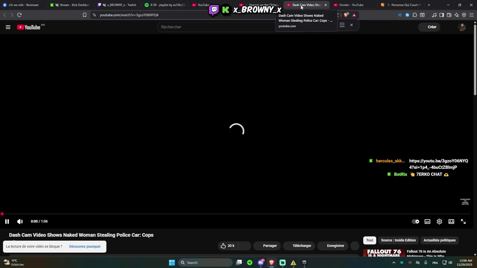Switch to the Stream - Kick Dashboard tab
The width and height of the screenshot is (477, 268).
[71, 5]
